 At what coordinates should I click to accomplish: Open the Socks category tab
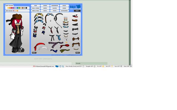pos(64,5)
